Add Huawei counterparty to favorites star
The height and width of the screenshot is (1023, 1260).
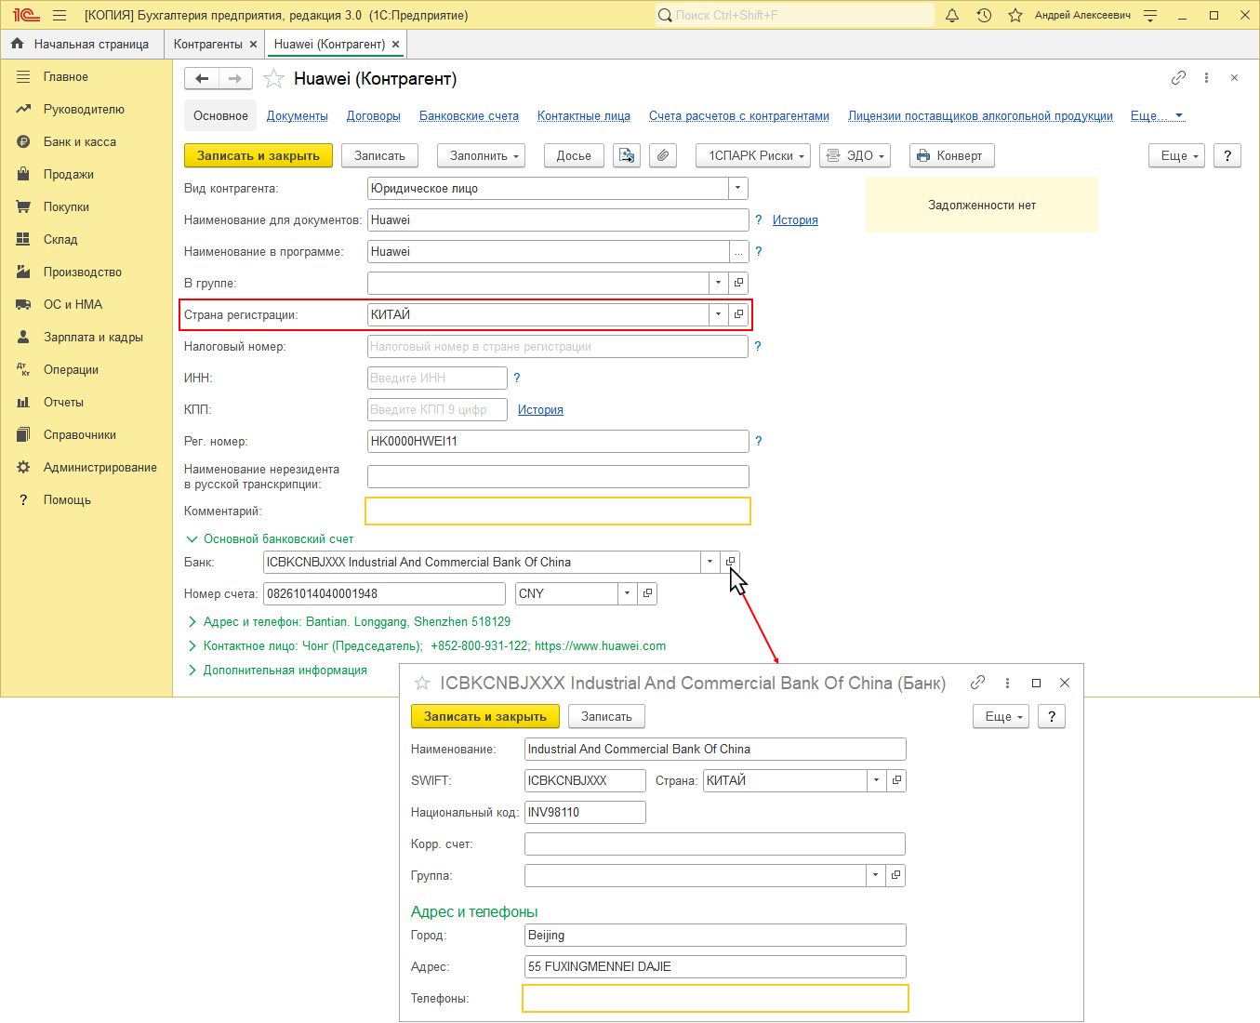click(x=273, y=79)
